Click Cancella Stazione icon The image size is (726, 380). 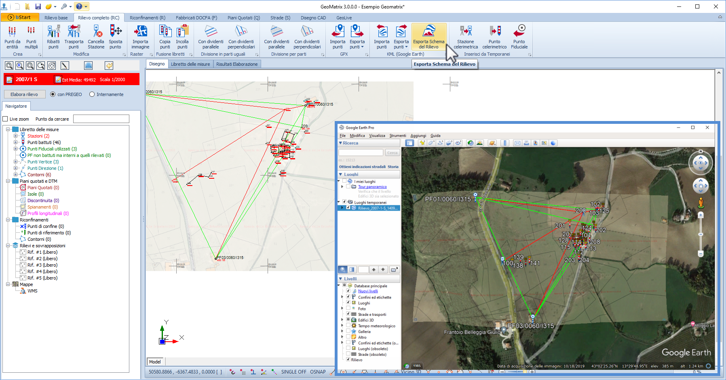(x=96, y=37)
